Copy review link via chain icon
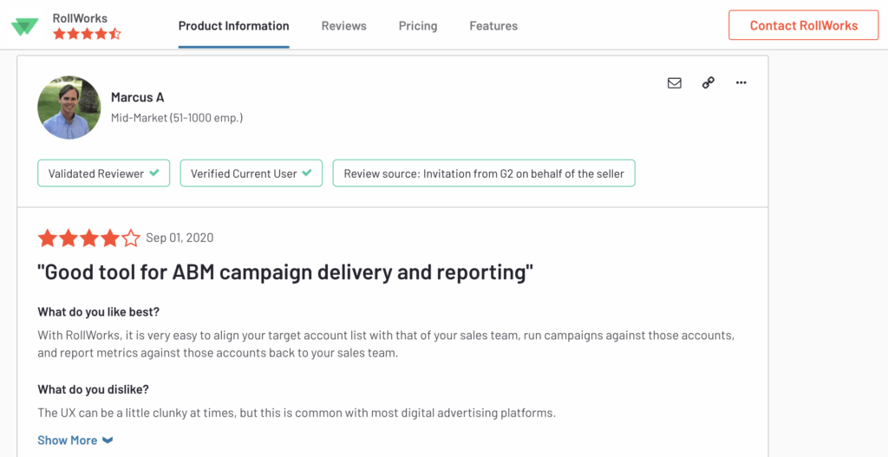 click(708, 82)
